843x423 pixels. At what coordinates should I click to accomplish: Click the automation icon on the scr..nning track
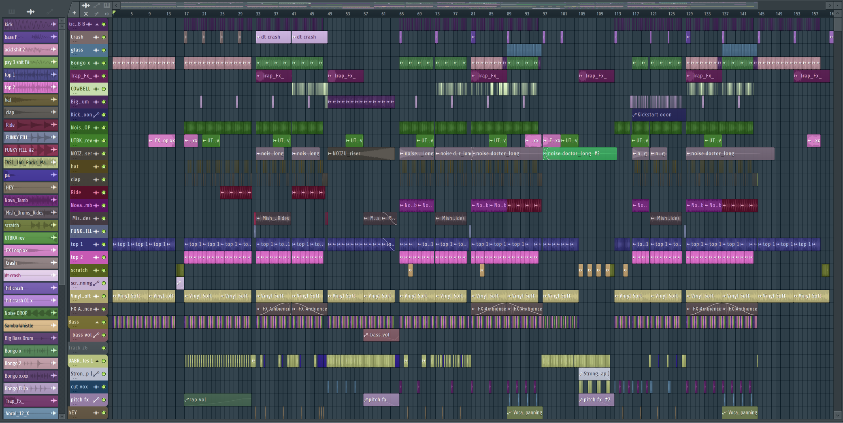click(96, 283)
